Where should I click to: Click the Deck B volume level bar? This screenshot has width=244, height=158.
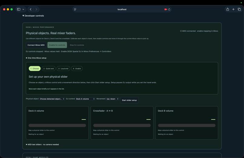(186, 125)
